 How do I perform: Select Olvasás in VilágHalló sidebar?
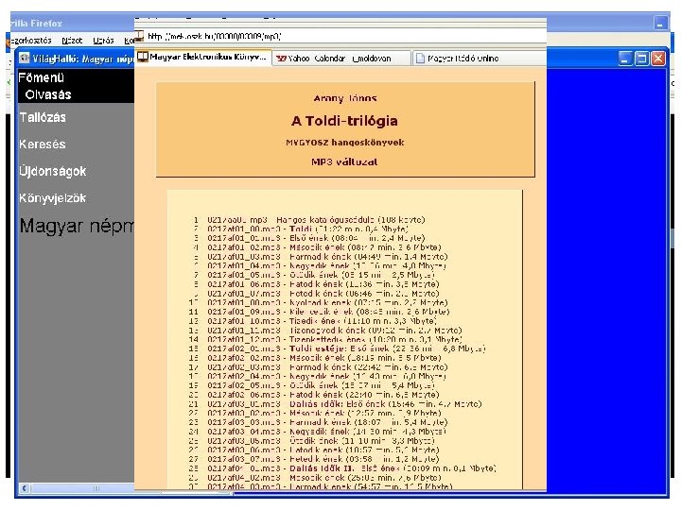pos(48,94)
